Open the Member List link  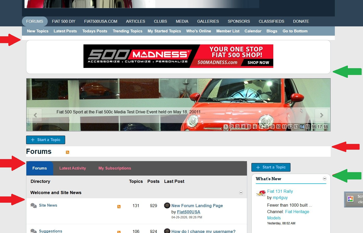(228, 31)
